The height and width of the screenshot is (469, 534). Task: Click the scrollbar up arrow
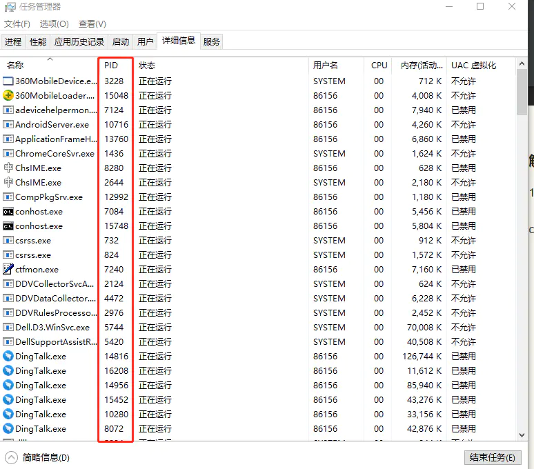coord(522,63)
